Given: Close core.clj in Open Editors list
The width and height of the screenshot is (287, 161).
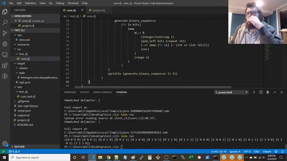Looking at the screenshot, I should 16,21.
